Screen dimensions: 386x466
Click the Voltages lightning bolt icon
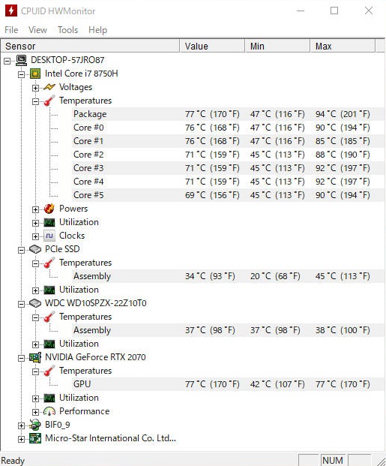pos(49,87)
